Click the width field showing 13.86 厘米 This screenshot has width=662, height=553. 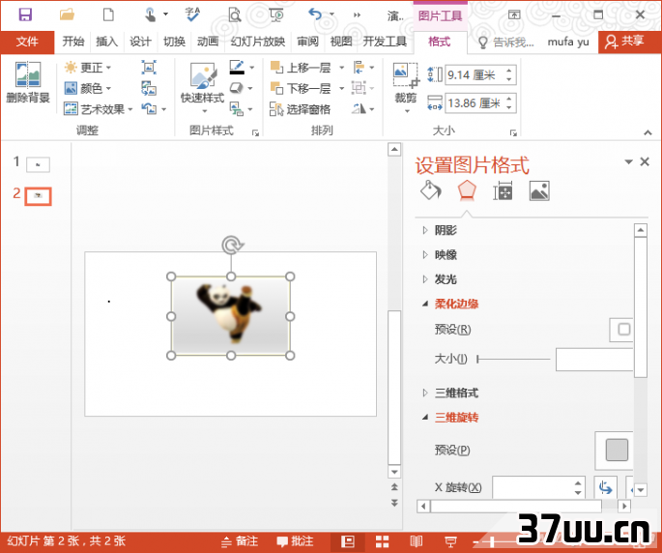[x=480, y=103]
